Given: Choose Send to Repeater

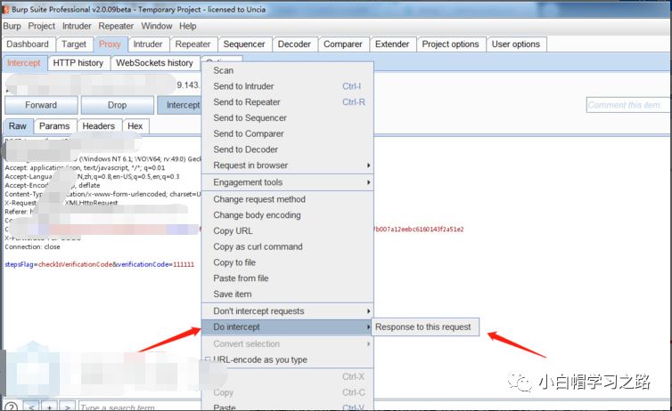Looking at the screenshot, I should [x=288, y=102].
